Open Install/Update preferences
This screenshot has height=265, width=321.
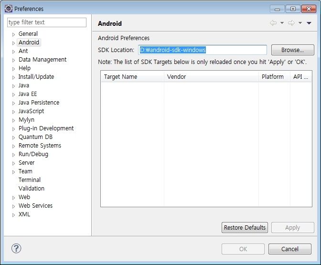(x=36, y=77)
